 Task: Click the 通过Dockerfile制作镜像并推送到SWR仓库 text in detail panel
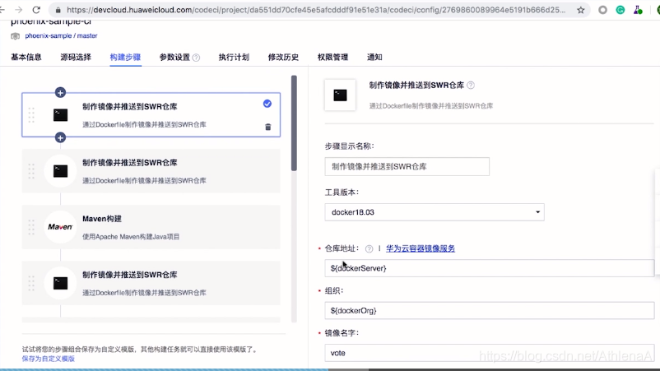(x=431, y=106)
